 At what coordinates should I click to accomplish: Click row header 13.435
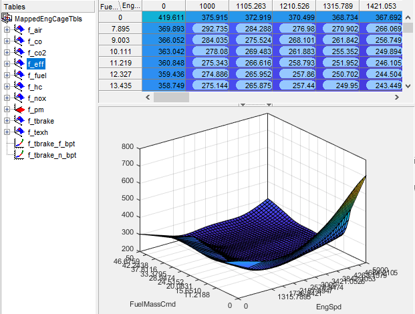click(120, 86)
